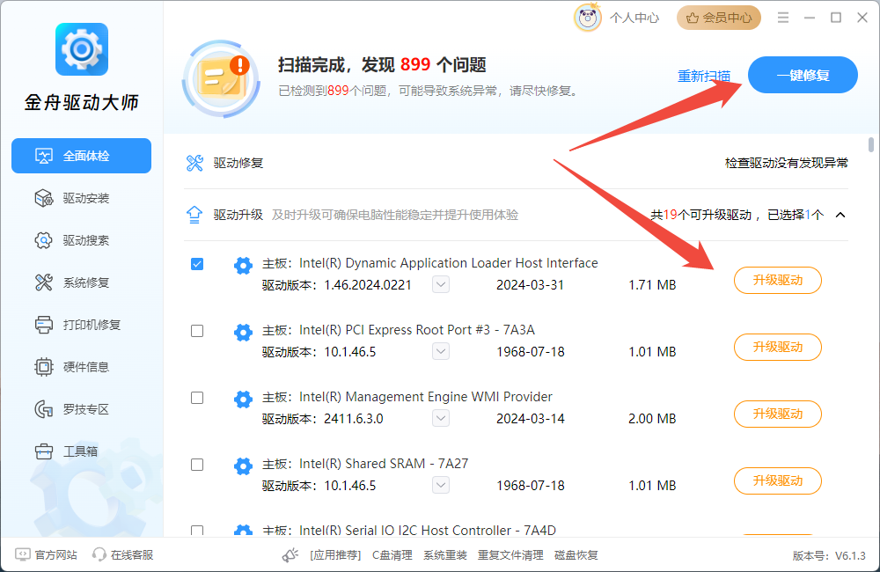Image resolution: width=880 pixels, height=572 pixels.
Task: Uncheck Dynamic Application Loader Host Interface checkbox
Action: (197, 264)
